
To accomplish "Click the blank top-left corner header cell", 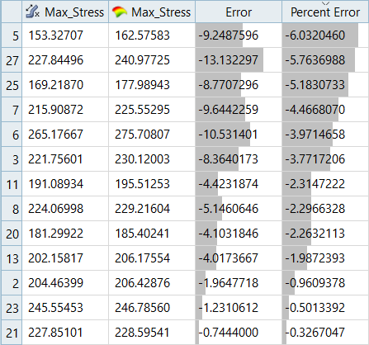I will tap(12, 12).
